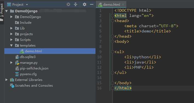Place cursor on <!DOCTYPE html> text

click(133, 10)
